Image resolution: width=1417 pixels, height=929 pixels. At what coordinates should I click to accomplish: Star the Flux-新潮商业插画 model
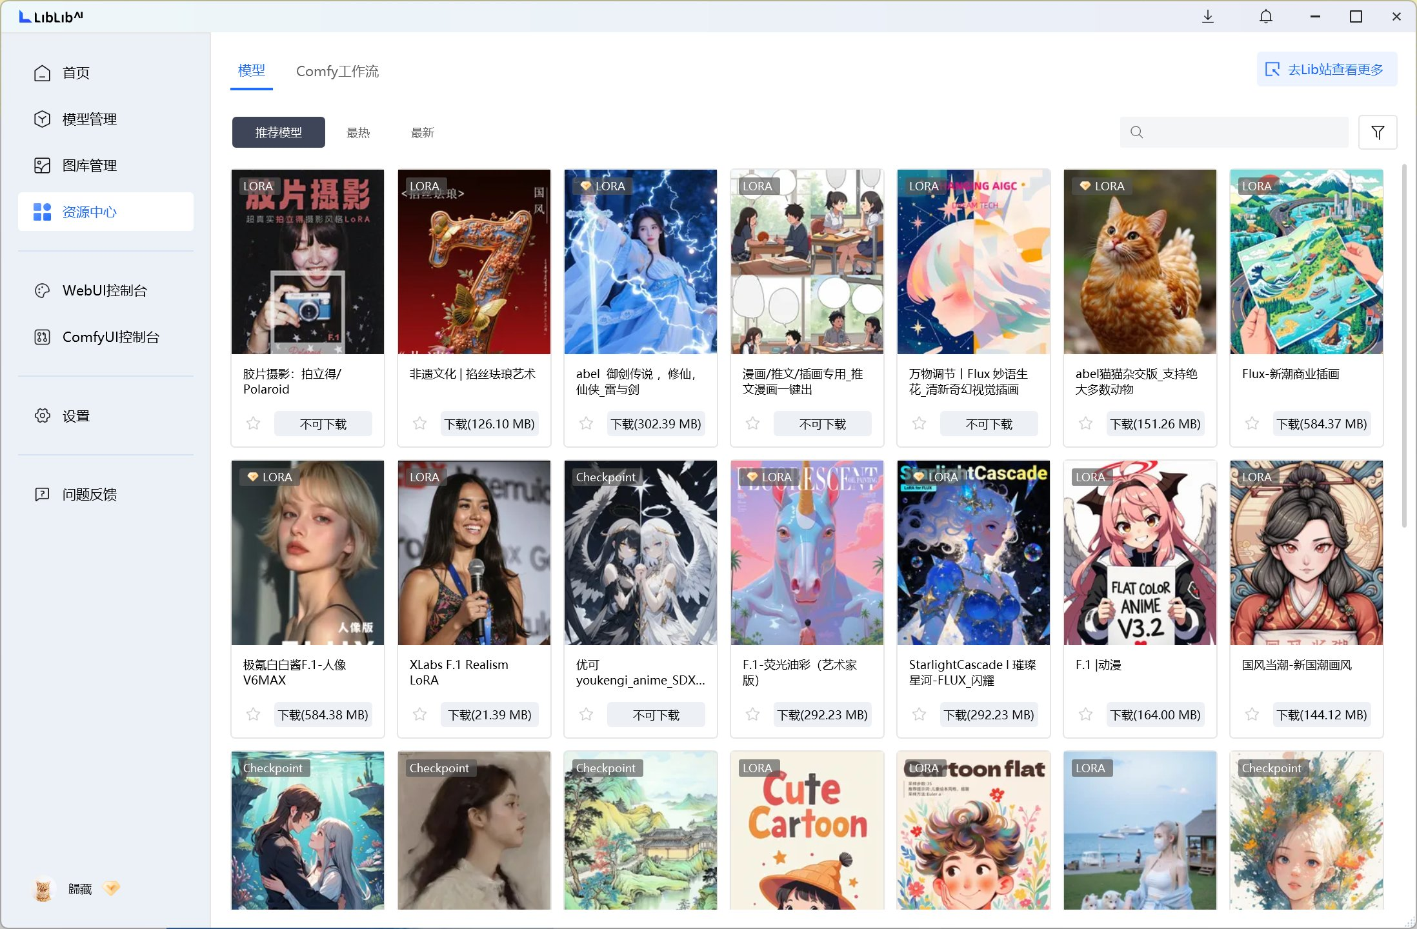(1252, 424)
